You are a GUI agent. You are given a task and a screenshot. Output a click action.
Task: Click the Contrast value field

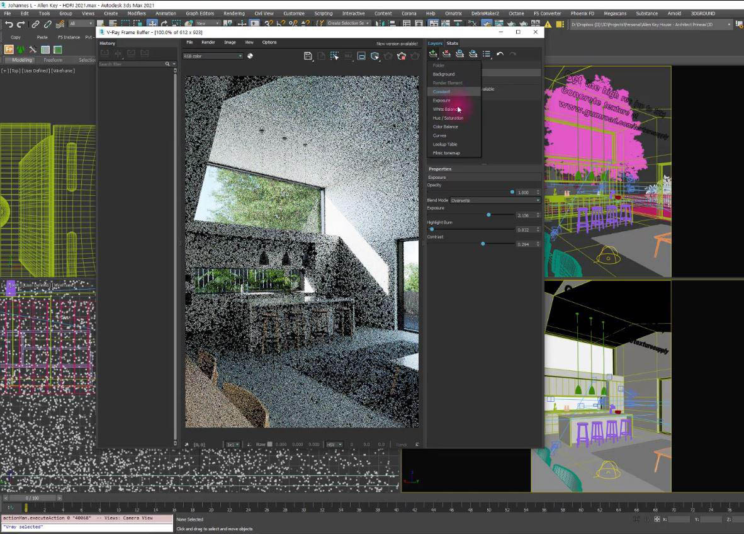click(x=524, y=244)
